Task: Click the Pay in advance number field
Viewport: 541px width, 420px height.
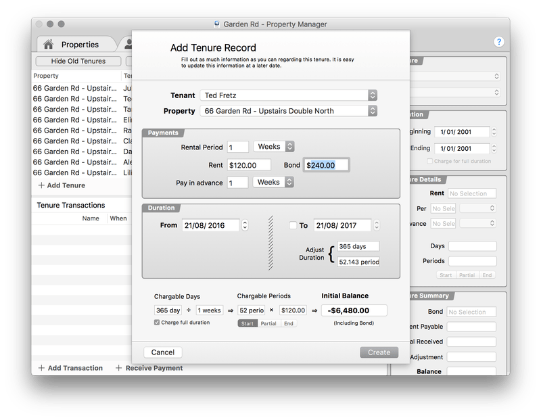Action: coord(238,183)
